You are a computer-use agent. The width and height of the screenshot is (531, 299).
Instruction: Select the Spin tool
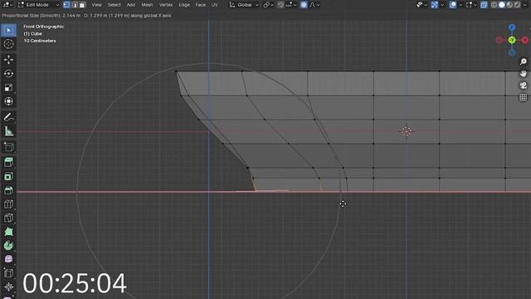[x=8, y=246]
